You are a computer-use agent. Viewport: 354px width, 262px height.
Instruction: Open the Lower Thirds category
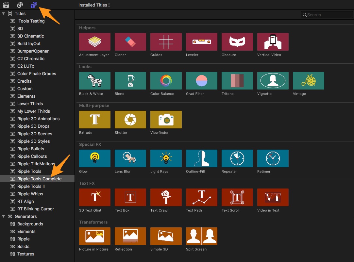pos(37,104)
